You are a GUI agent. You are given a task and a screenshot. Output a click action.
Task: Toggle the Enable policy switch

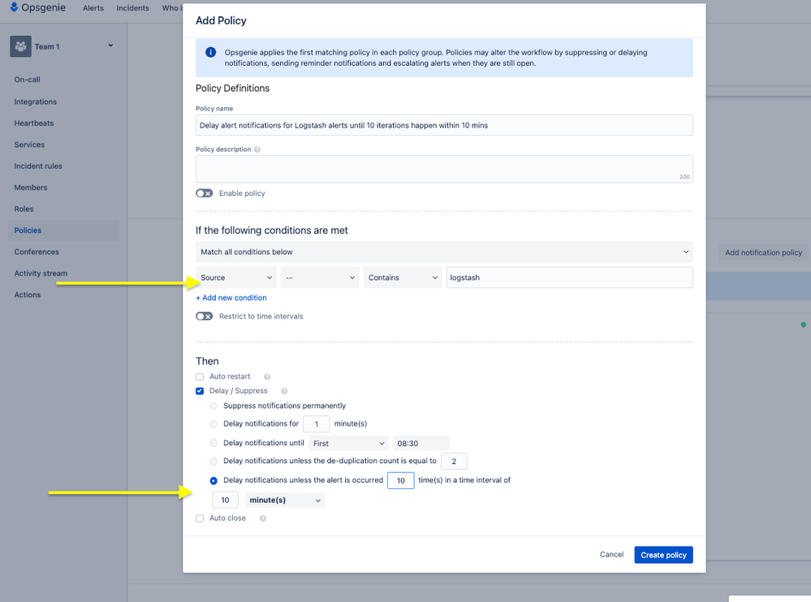pyautogui.click(x=205, y=193)
